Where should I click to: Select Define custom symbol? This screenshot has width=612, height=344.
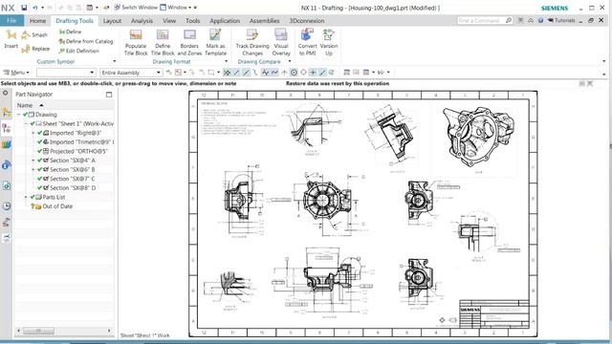coord(70,32)
